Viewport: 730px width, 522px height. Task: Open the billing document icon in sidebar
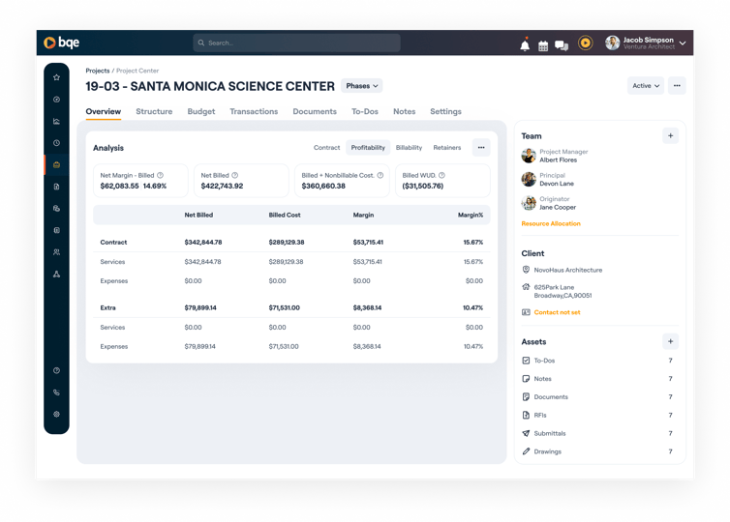[x=56, y=187]
